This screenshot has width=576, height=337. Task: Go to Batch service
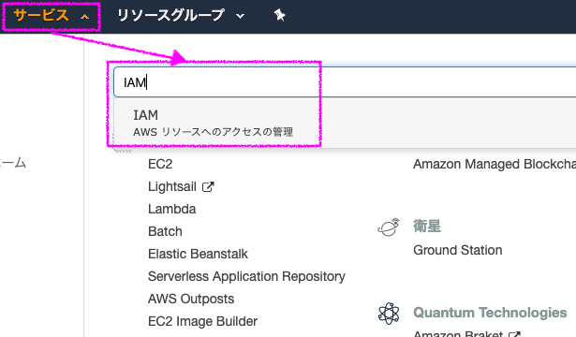tap(165, 231)
